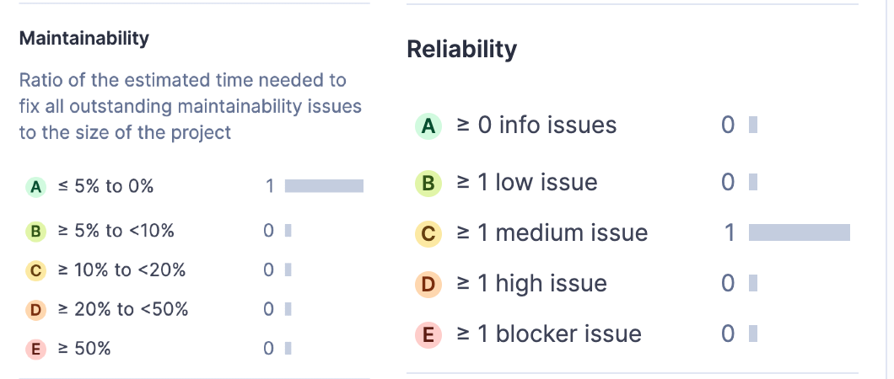The image size is (894, 379).
Task: Click the Reliability B rating badge
Action: coord(428,183)
